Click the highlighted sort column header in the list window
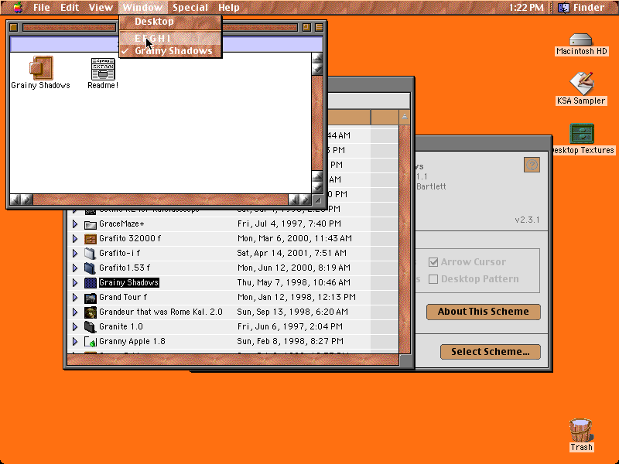The width and height of the screenshot is (619, 464). pos(349,118)
